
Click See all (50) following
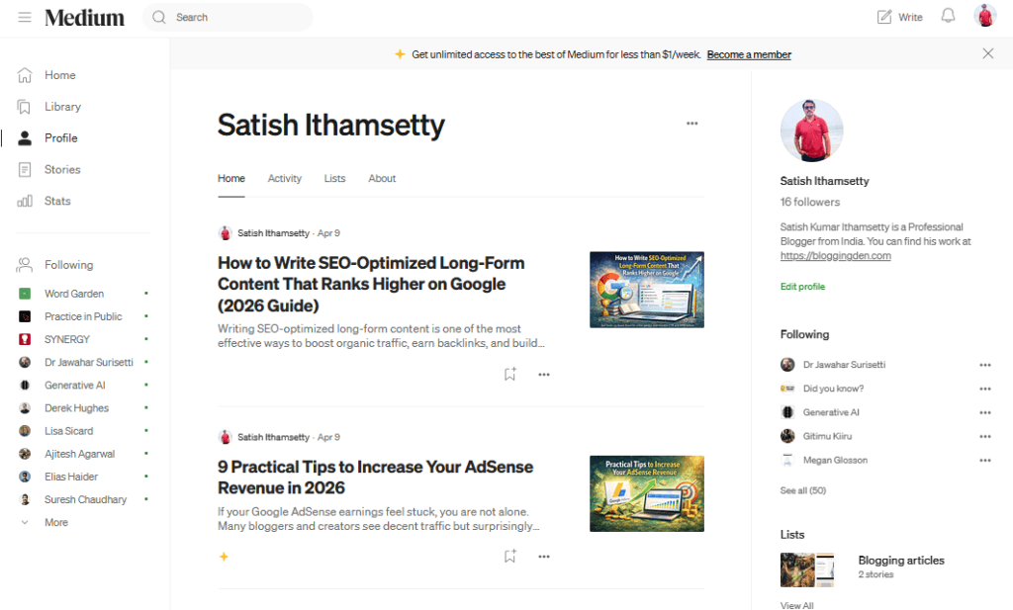803,490
